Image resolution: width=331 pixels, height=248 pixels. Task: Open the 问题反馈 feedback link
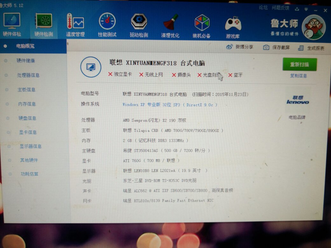[x=280, y=8]
